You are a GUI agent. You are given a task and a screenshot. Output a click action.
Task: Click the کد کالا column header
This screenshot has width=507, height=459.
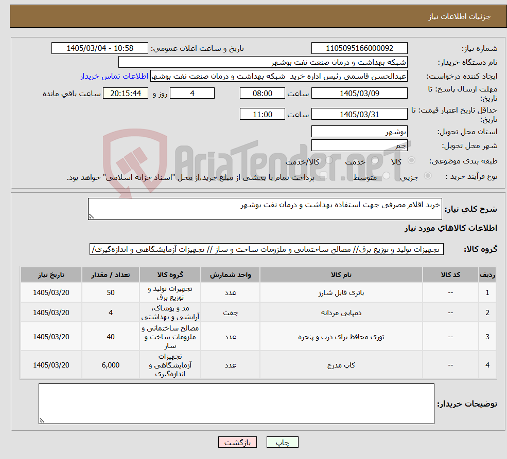(450, 274)
